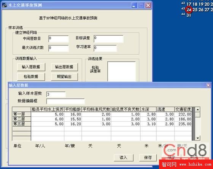Click date 17 on desktop calendar

point(189,4)
